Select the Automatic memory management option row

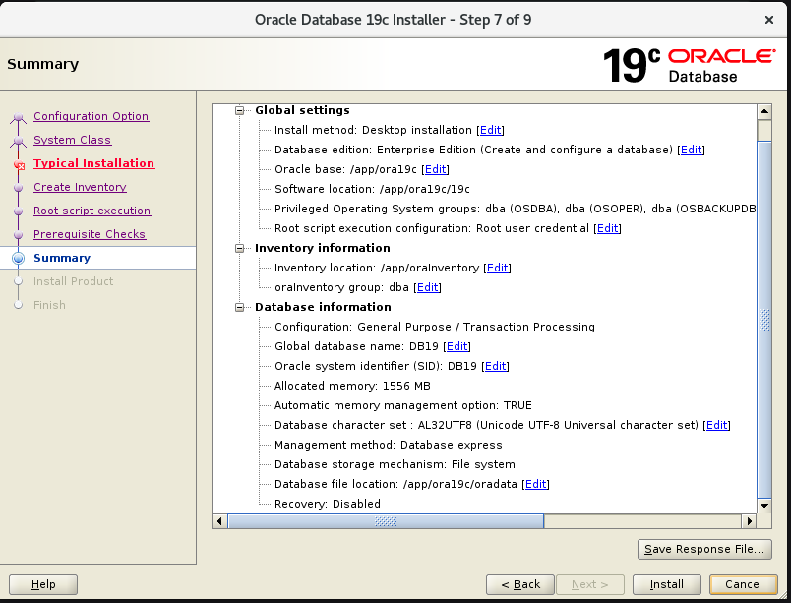coord(403,405)
